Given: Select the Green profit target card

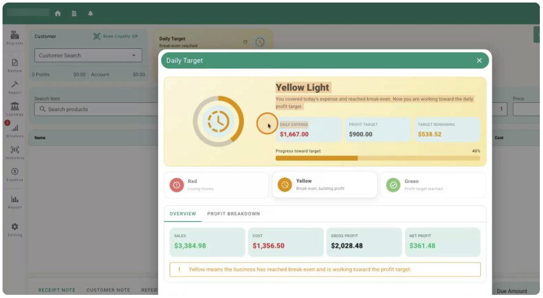Looking at the screenshot, I should click(433, 185).
